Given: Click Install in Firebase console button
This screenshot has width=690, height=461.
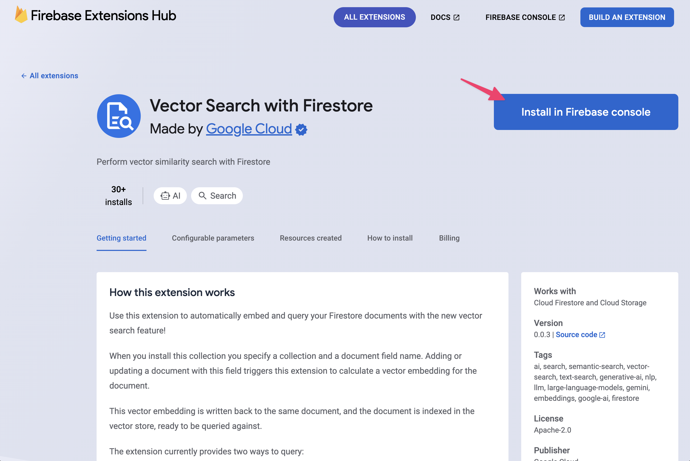Looking at the screenshot, I should 585,112.
